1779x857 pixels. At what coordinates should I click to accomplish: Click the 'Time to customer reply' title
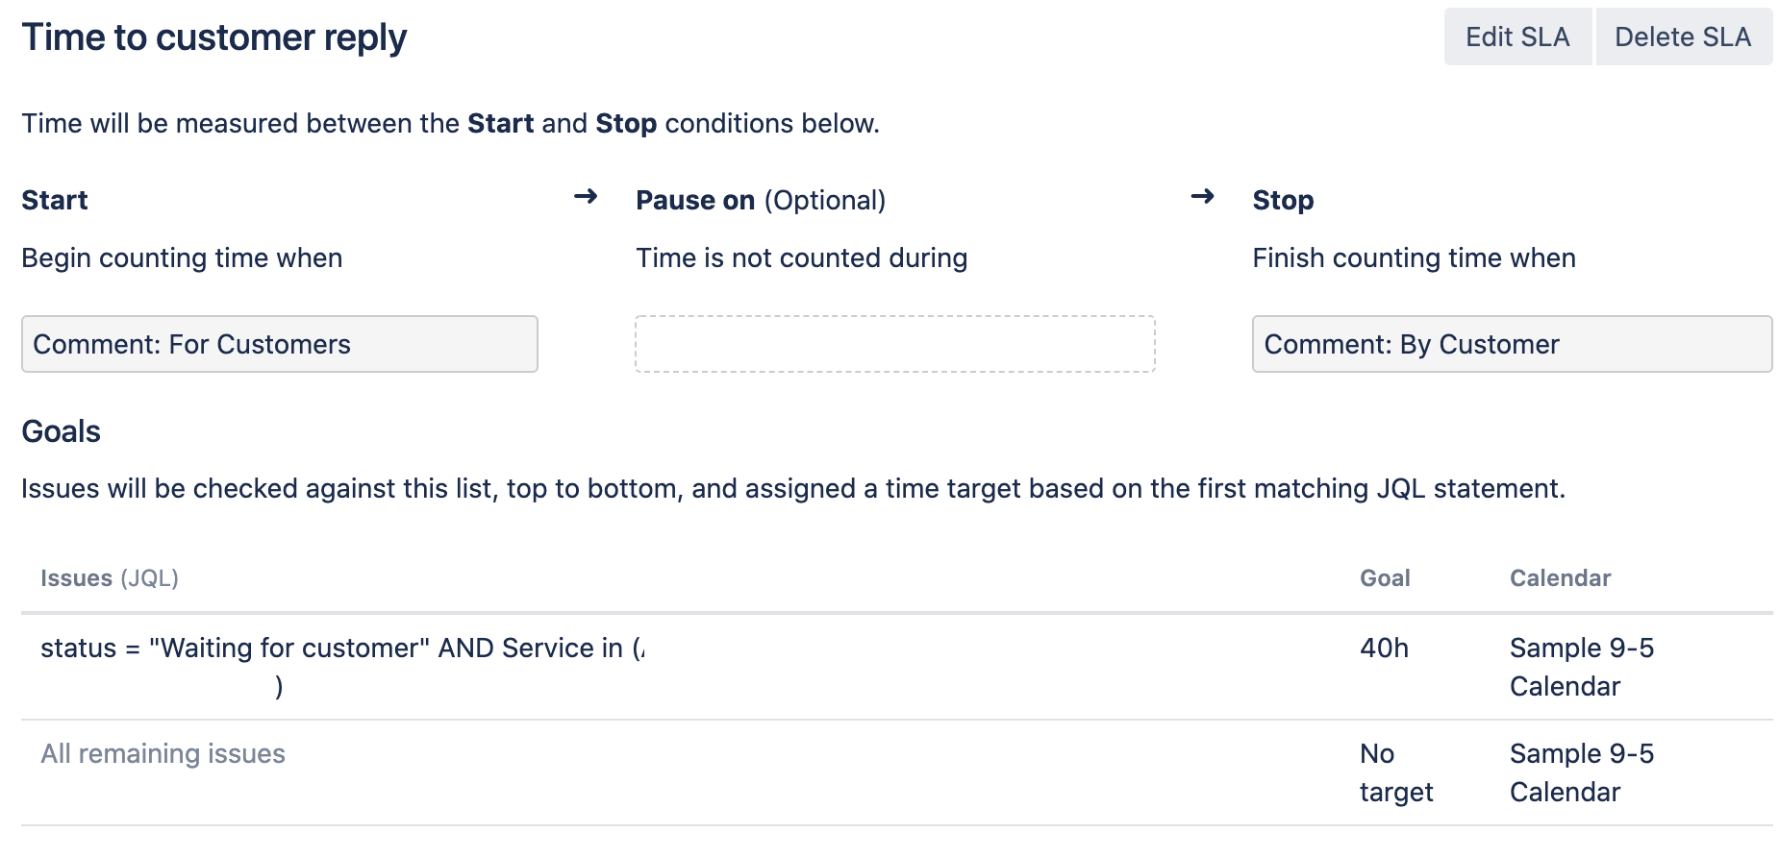coord(214,37)
